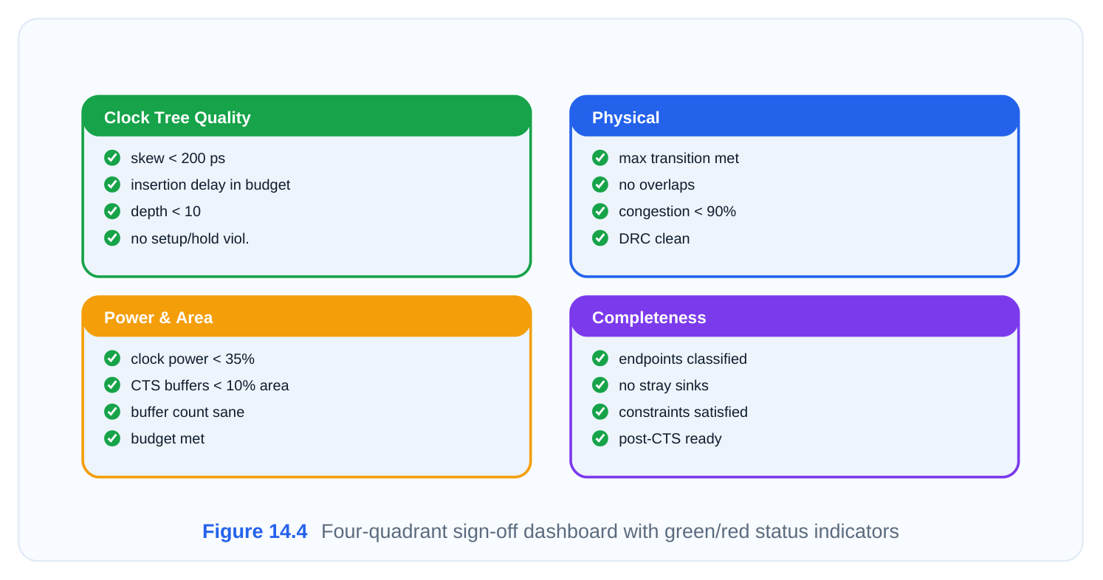Click the check icon next to DRC clean

(x=600, y=238)
